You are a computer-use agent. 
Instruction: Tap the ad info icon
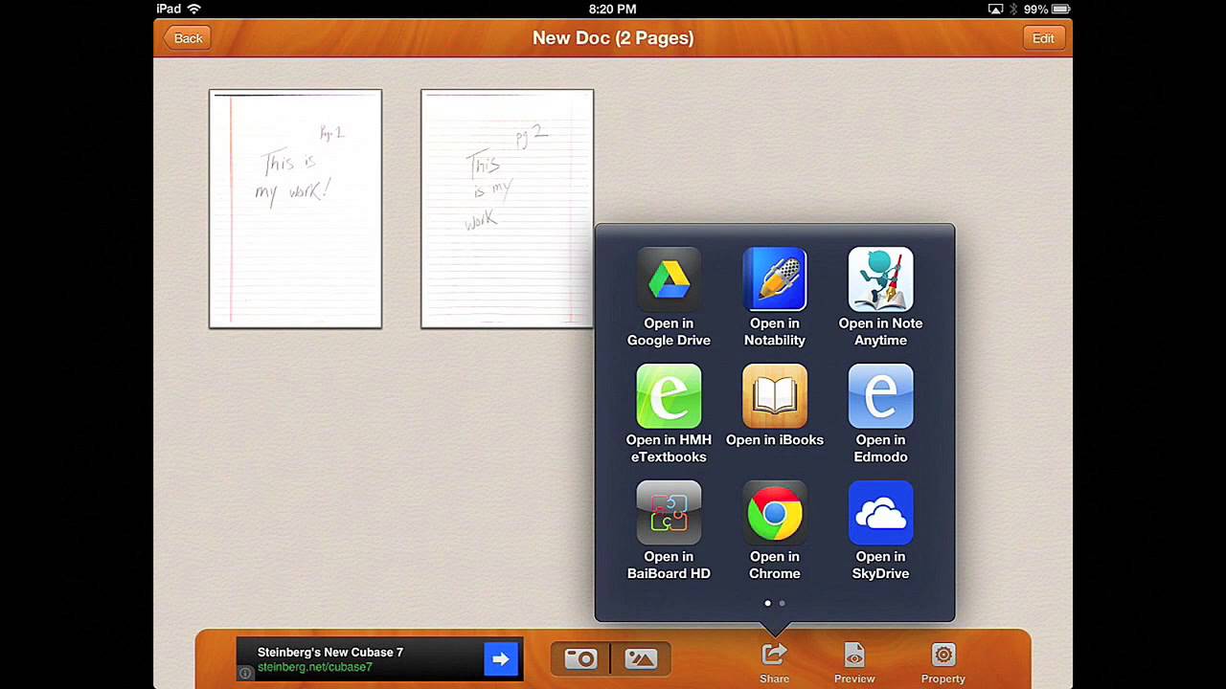[245, 674]
